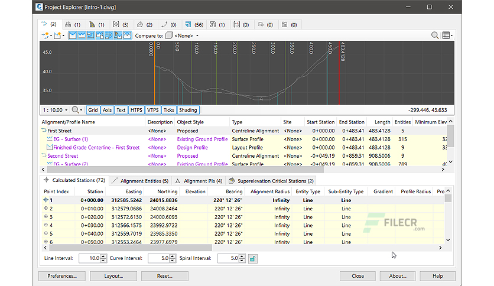Image resolution: width=494 pixels, height=286 pixels.
Task: Increase the Line Interval stepper up arrow
Action: (103, 256)
